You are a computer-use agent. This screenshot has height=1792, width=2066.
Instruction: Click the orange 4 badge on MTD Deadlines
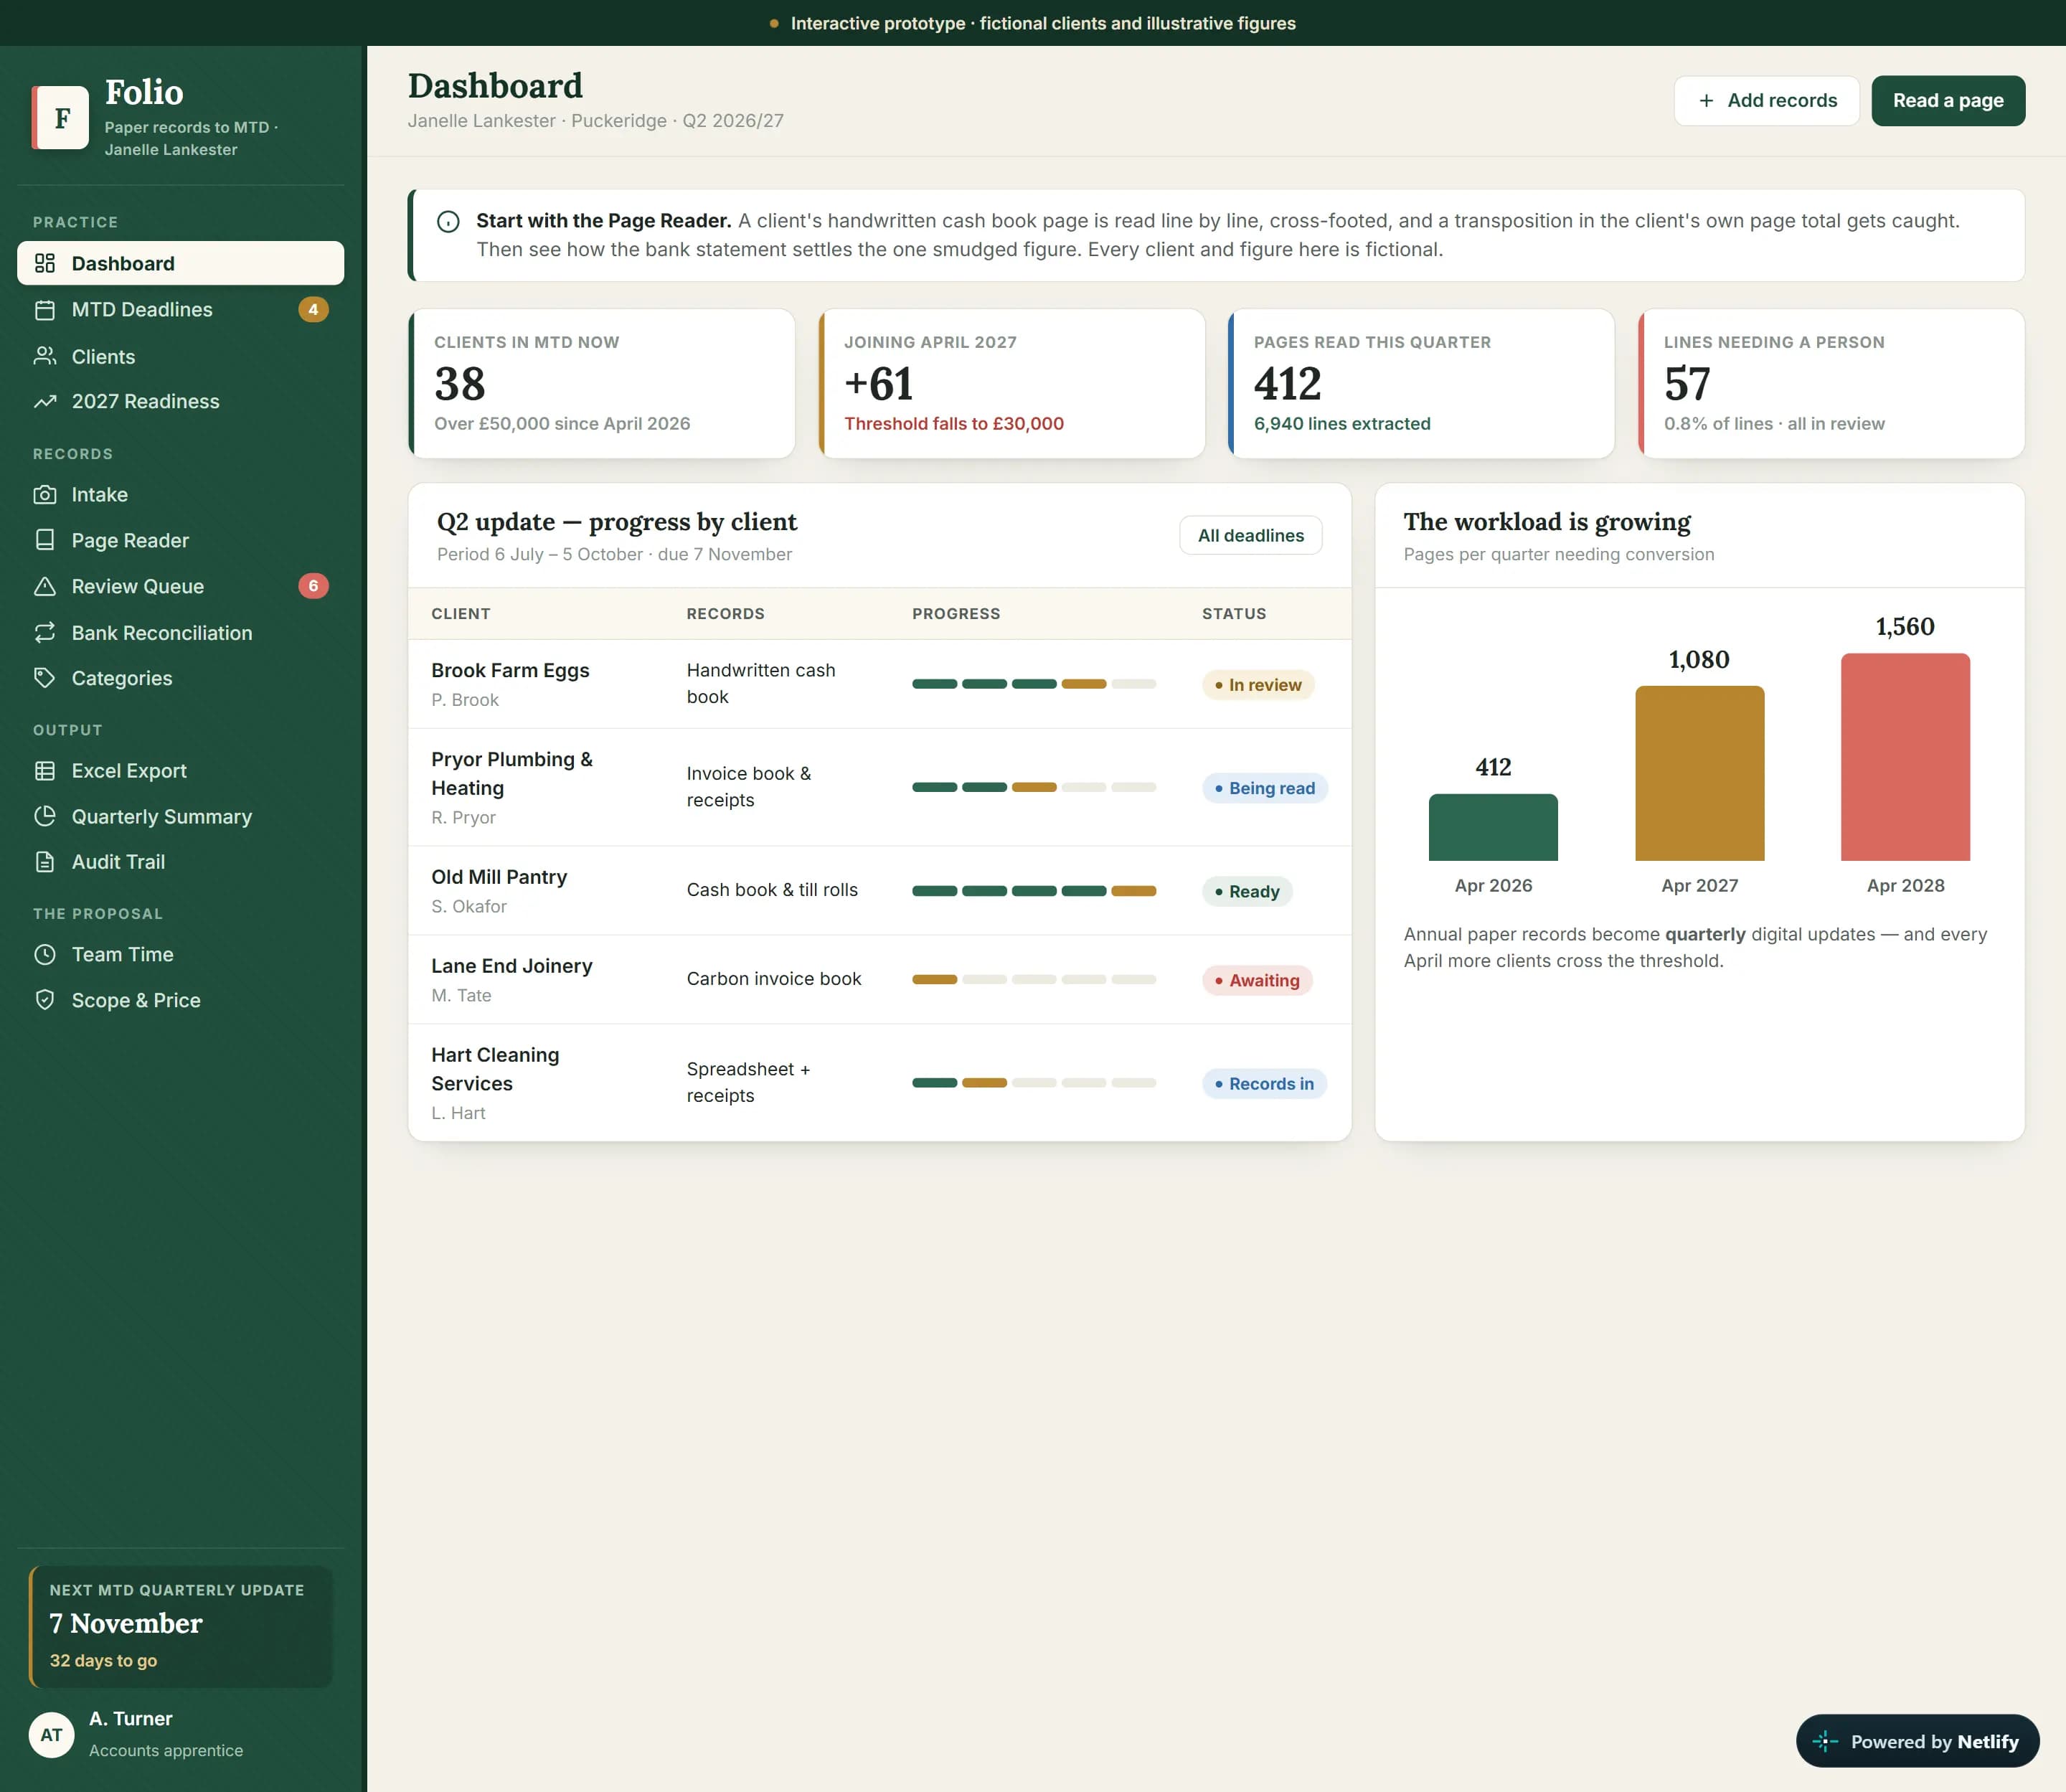313,310
